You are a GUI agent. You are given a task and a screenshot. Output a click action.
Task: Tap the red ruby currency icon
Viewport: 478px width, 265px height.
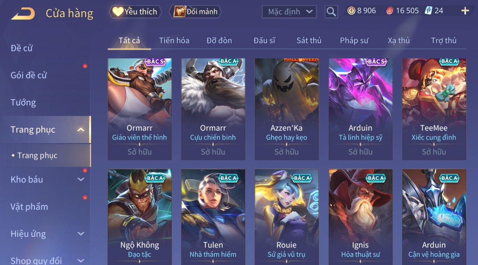390,11
